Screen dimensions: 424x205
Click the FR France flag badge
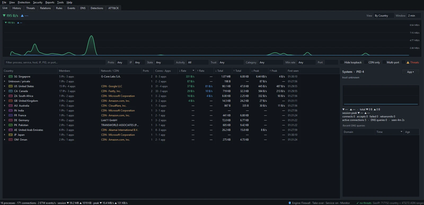point(11,115)
